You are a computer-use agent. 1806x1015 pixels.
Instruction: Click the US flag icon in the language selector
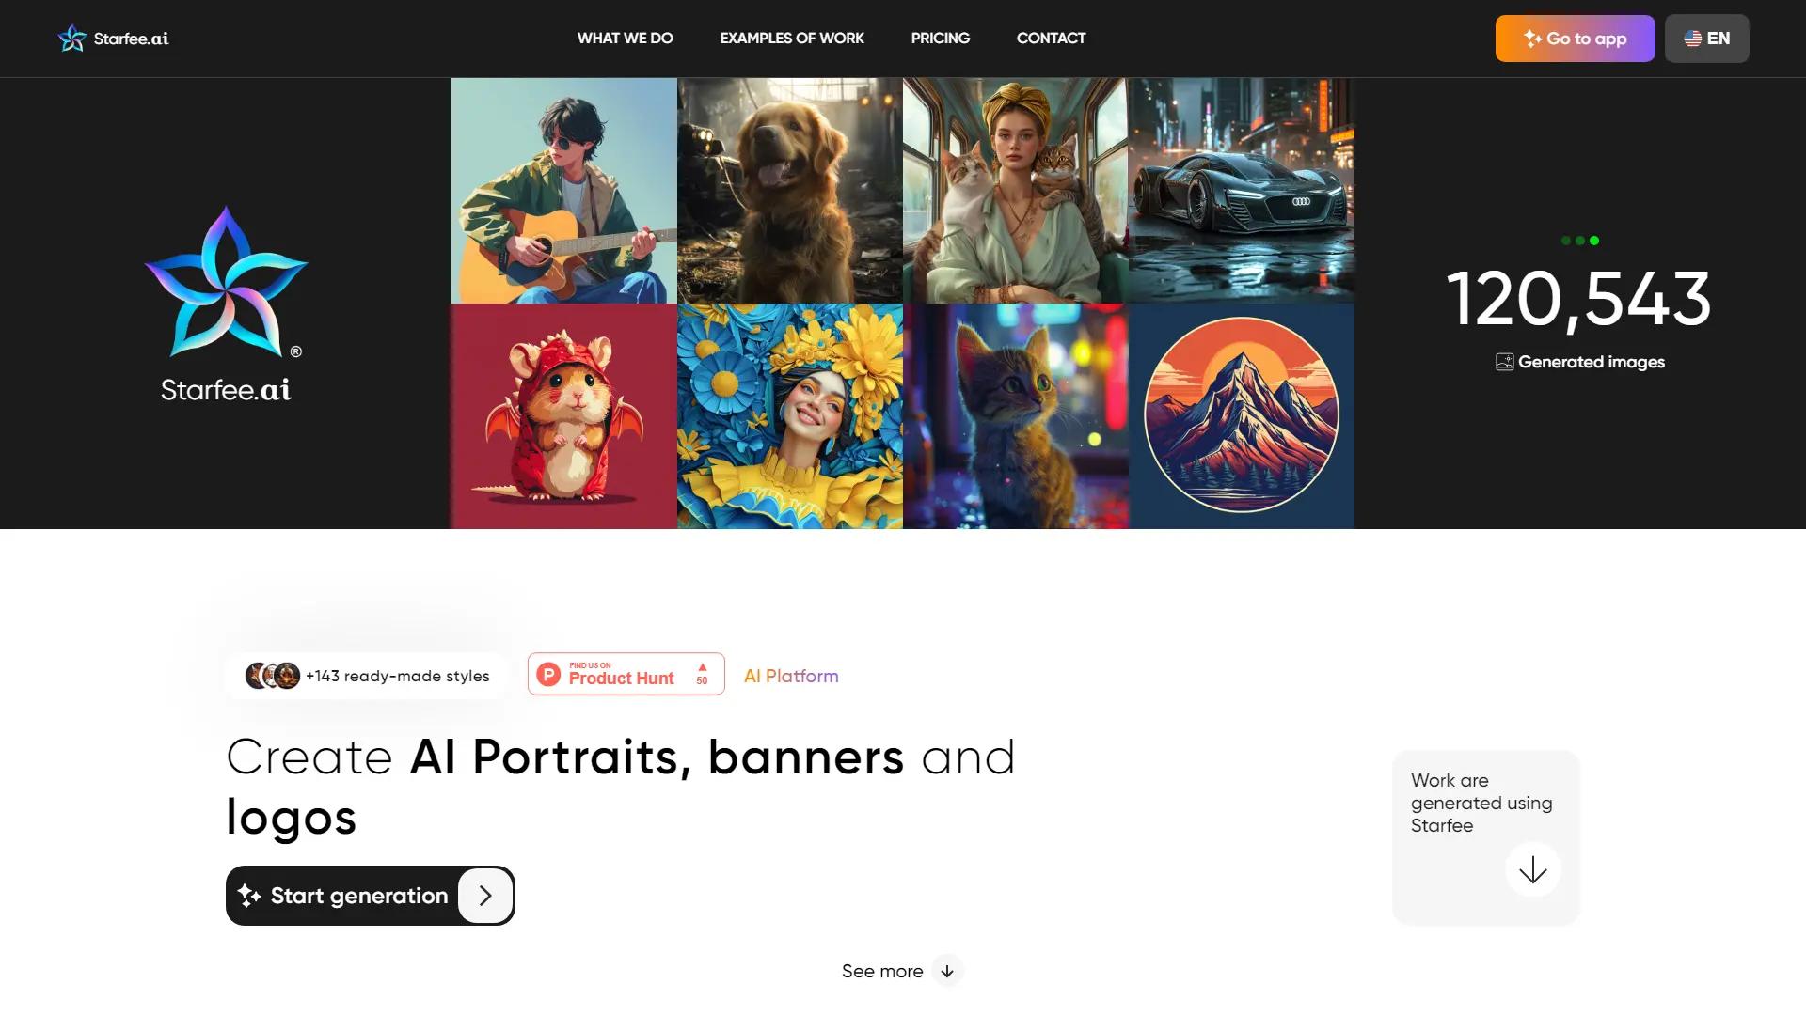pos(1693,39)
